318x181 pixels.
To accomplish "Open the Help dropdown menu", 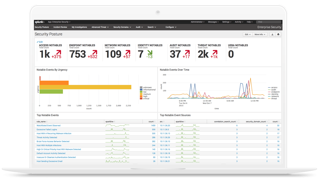I will click(x=250, y=22).
